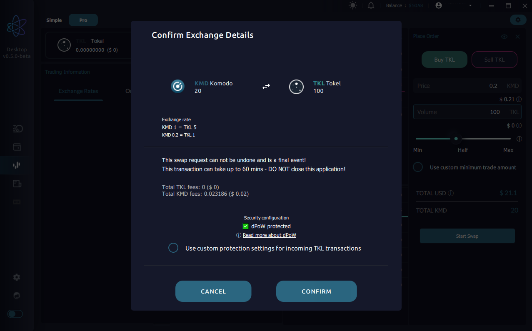Click the Balance amount in title bar
Image resolution: width=532 pixels, height=331 pixels.
pyautogui.click(x=416, y=5)
